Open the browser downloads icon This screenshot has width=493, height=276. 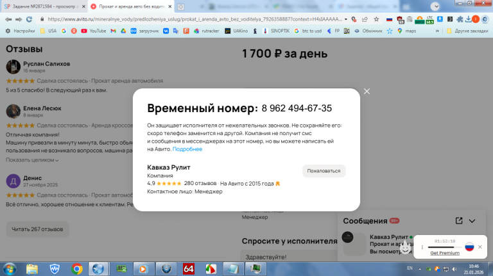(x=468, y=19)
